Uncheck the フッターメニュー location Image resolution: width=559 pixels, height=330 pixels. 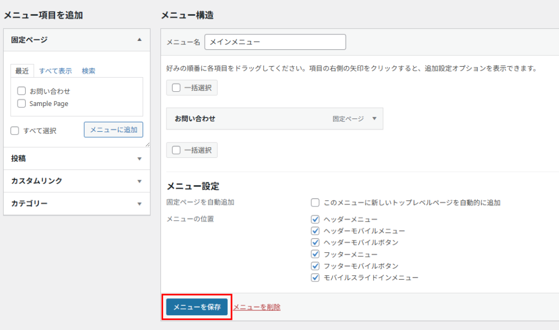[x=315, y=254]
